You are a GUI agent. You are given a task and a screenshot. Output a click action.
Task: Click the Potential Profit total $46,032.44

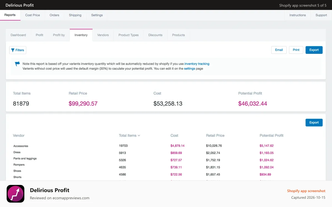pos(253,104)
